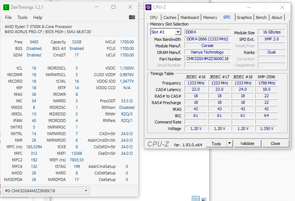Click the Module Manuf. Corsair field
This screenshot has height=201, width=295.
pos(207,46)
